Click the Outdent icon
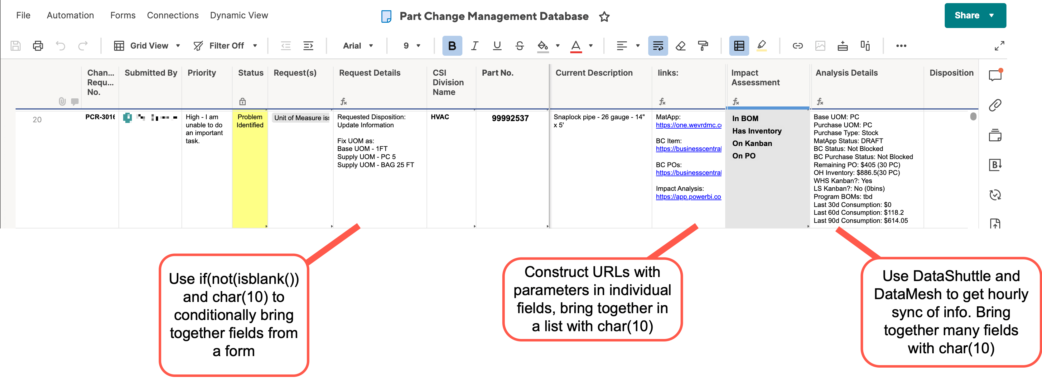 click(x=286, y=46)
